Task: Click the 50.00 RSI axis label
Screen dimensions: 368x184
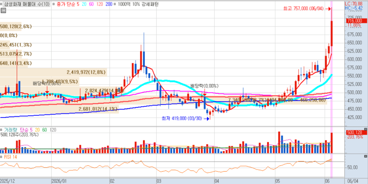Action: pos(352,167)
